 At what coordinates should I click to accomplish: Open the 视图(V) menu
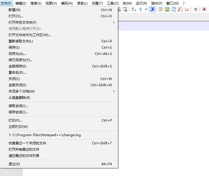pyautogui.click(x=51, y=3)
